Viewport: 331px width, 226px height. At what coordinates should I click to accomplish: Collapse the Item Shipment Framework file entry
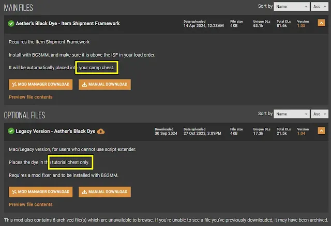click(321, 23)
